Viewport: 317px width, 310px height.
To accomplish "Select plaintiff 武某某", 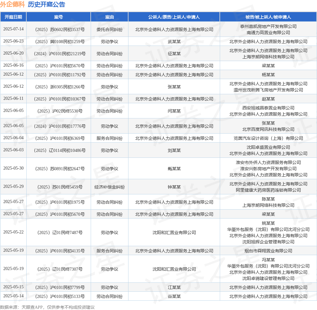I will click(x=174, y=42).
